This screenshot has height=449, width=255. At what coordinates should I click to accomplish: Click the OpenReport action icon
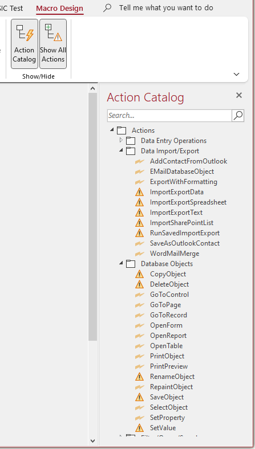(x=139, y=336)
